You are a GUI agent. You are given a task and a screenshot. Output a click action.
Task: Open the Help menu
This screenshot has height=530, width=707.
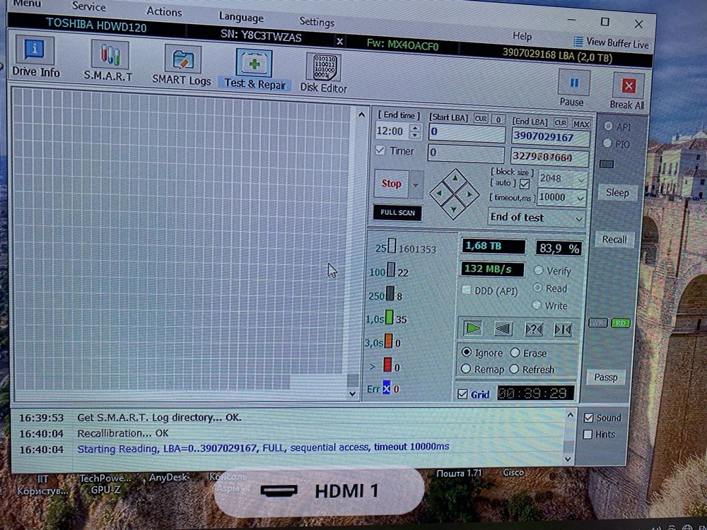tap(522, 35)
